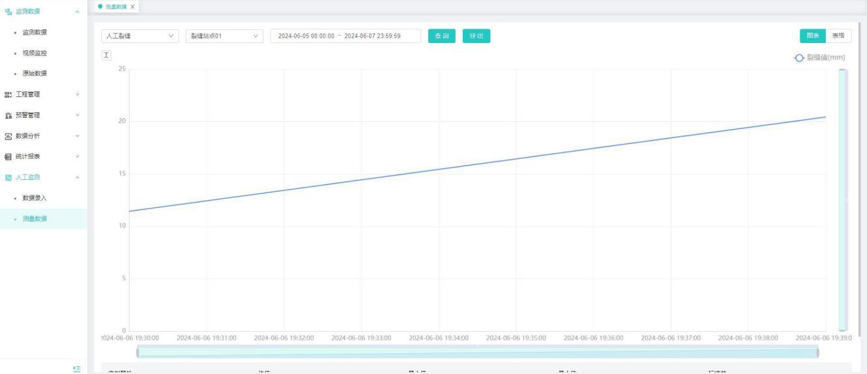The width and height of the screenshot is (867, 374).
Task: Click the 工程管理 sidebar icon
Action: (8, 94)
